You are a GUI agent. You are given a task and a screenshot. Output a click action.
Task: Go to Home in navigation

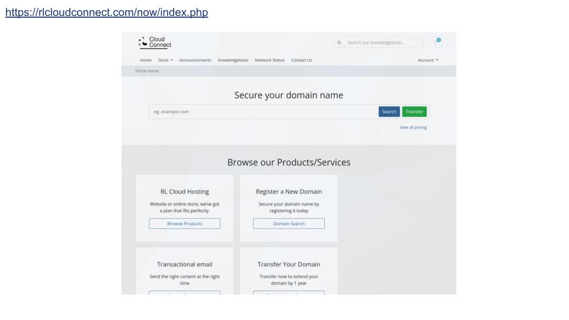tap(146, 60)
